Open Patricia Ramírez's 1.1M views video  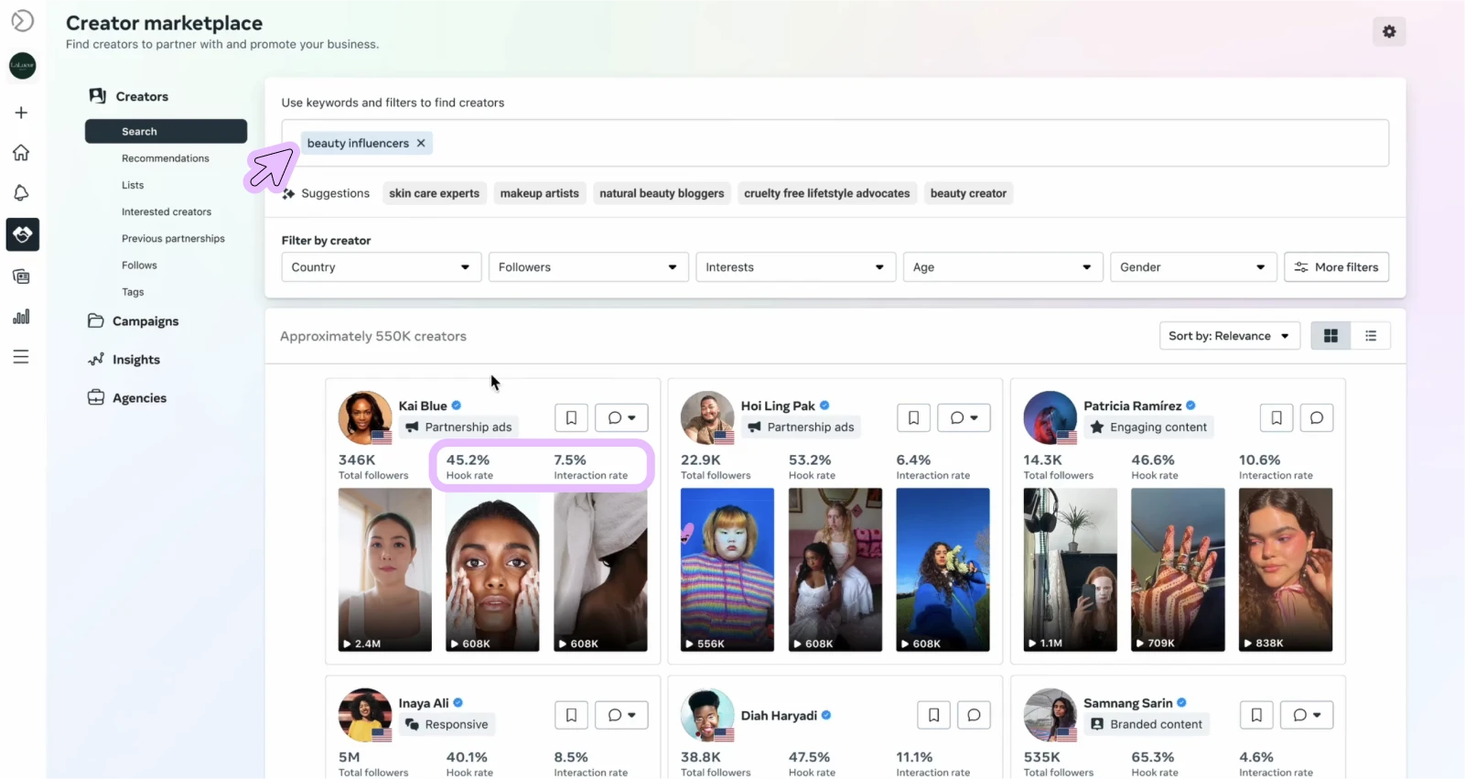coord(1071,569)
